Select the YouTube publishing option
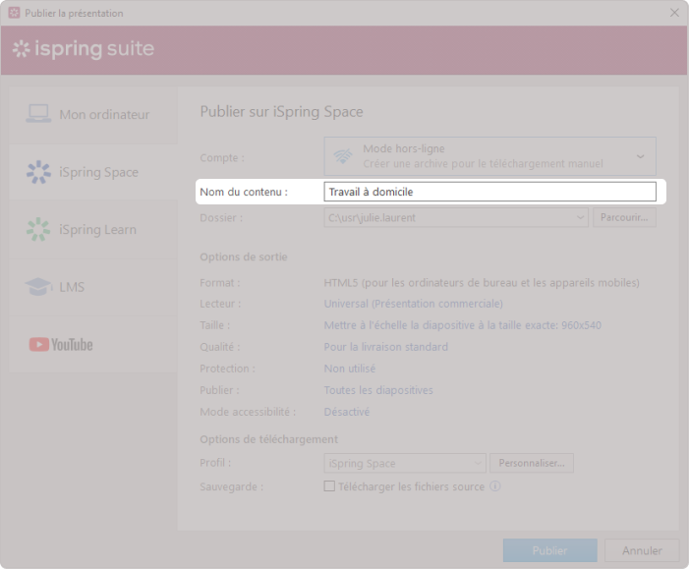This screenshot has width=689, height=569. (x=61, y=345)
